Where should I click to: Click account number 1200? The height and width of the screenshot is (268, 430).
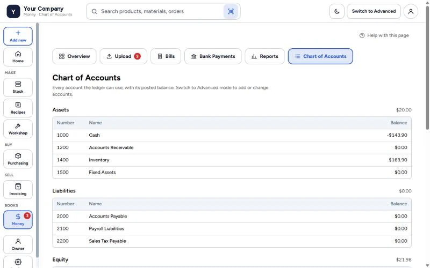coord(62,147)
